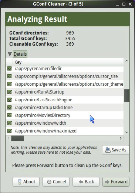Image resolution: width=135 pixels, height=193 pixels.
Task: Toggle checkbox for /apps/miro/window/maximized
Action: pyautogui.click(x=10, y=131)
